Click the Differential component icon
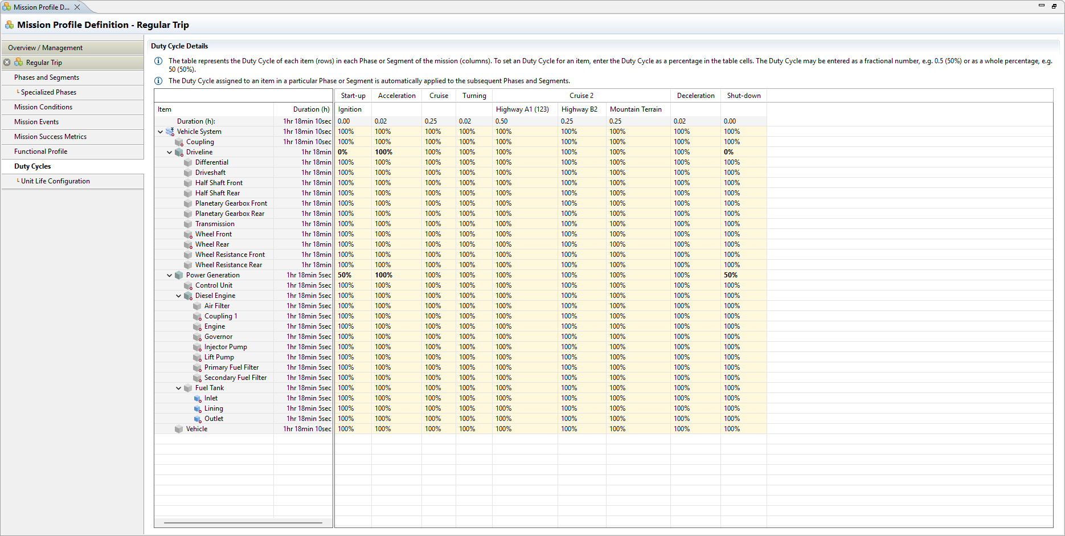The height and width of the screenshot is (536, 1065). click(188, 162)
